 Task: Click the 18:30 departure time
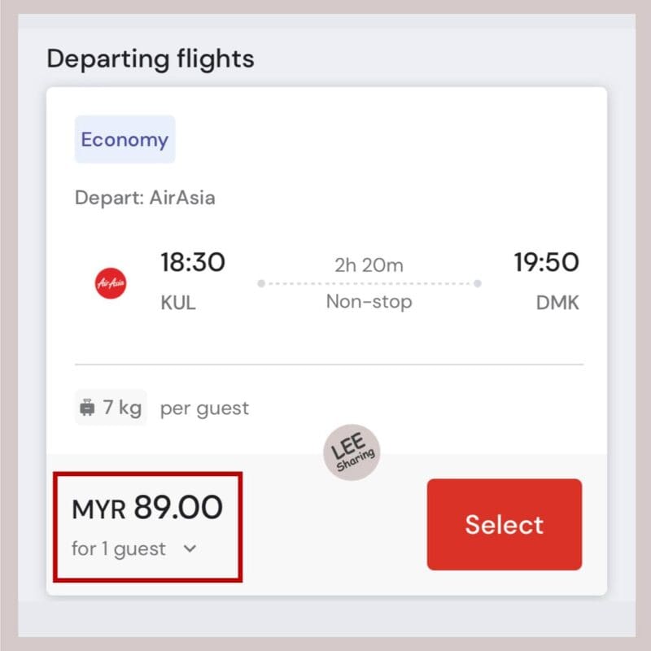tap(193, 262)
